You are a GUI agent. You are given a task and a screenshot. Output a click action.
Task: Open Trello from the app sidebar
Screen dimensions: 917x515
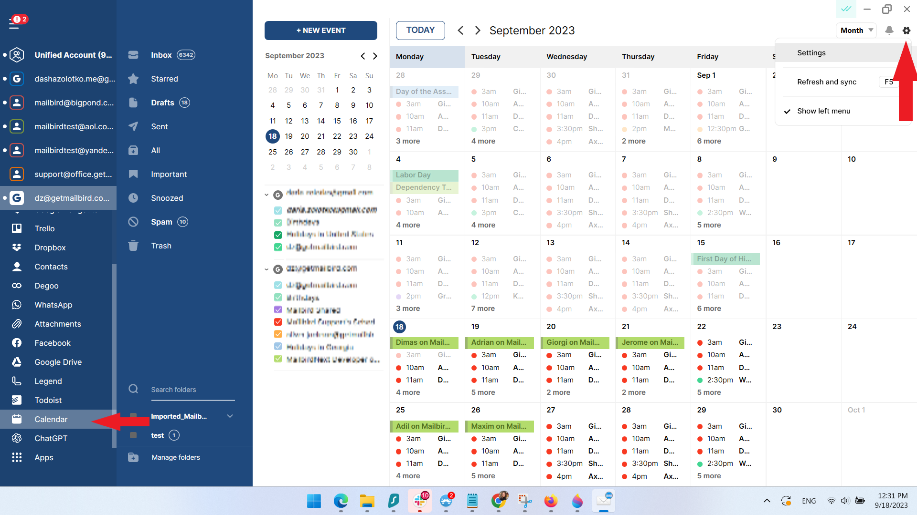click(x=44, y=228)
